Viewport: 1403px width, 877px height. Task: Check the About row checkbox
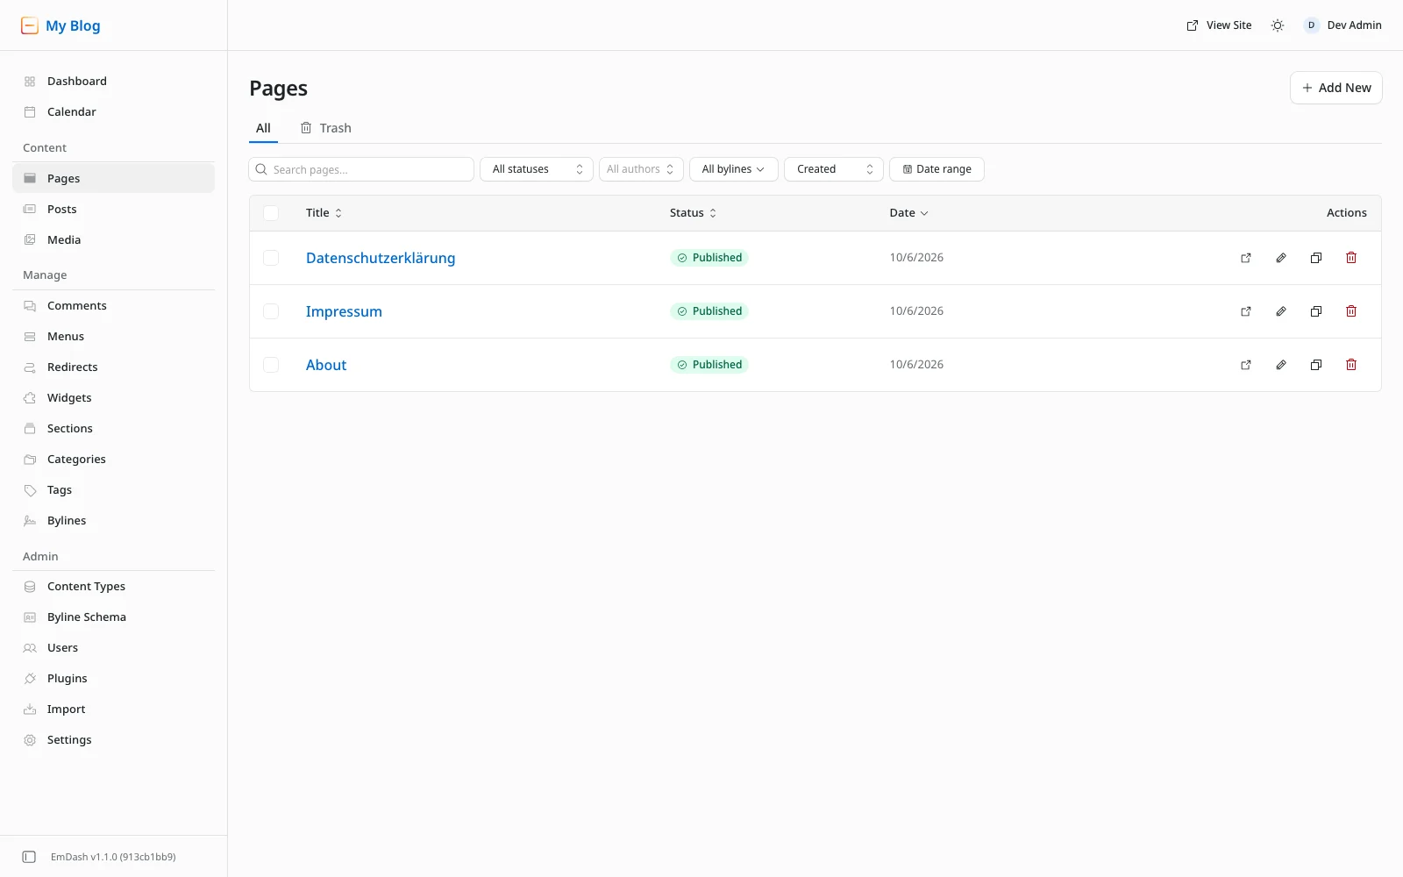click(271, 365)
